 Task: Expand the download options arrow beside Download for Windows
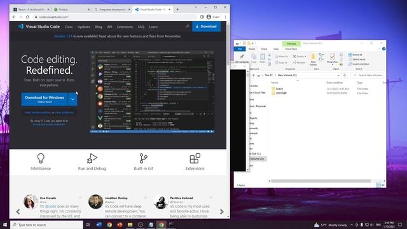coord(72,99)
